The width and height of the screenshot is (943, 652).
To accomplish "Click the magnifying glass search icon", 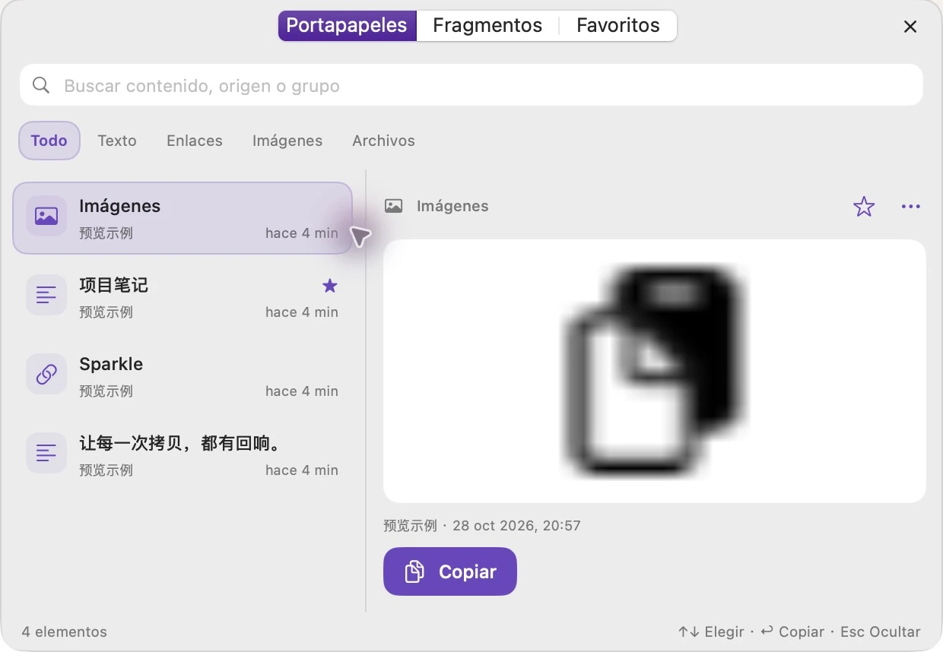I will click(x=42, y=85).
